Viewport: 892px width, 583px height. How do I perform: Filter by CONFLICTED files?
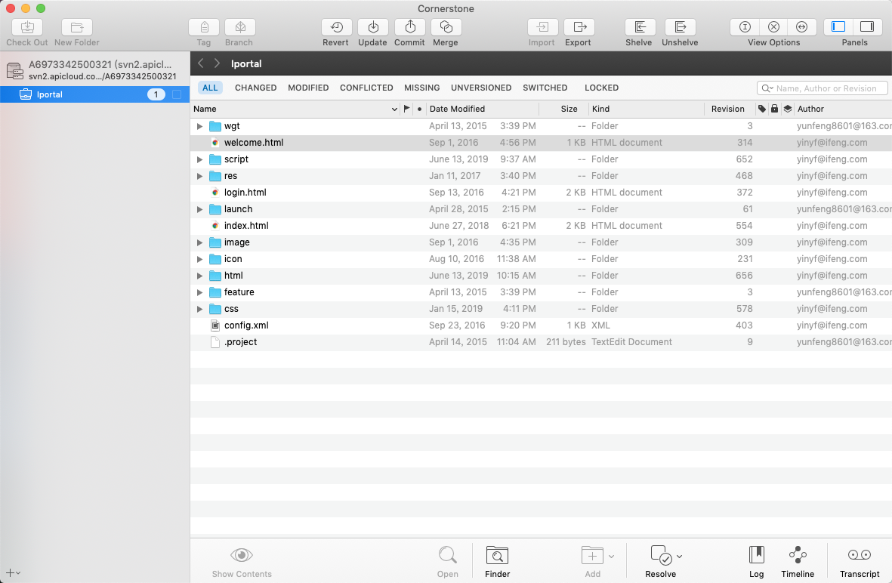click(x=366, y=88)
